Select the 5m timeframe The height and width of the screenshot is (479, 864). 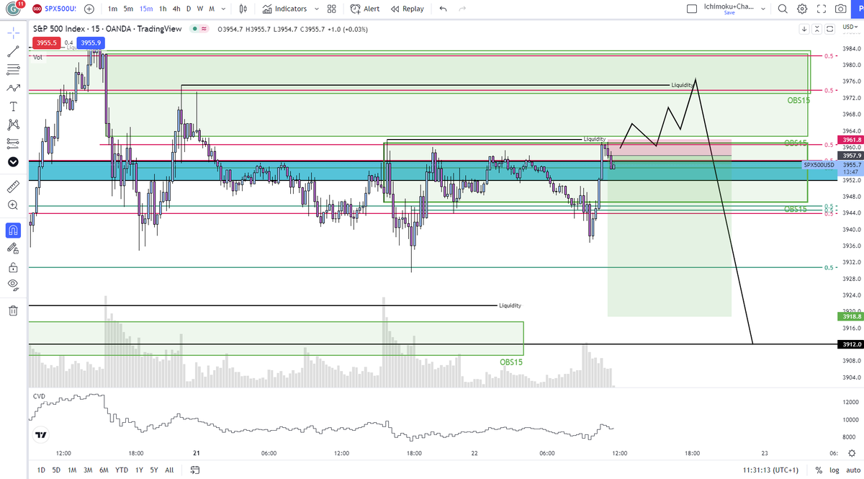pos(129,9)
